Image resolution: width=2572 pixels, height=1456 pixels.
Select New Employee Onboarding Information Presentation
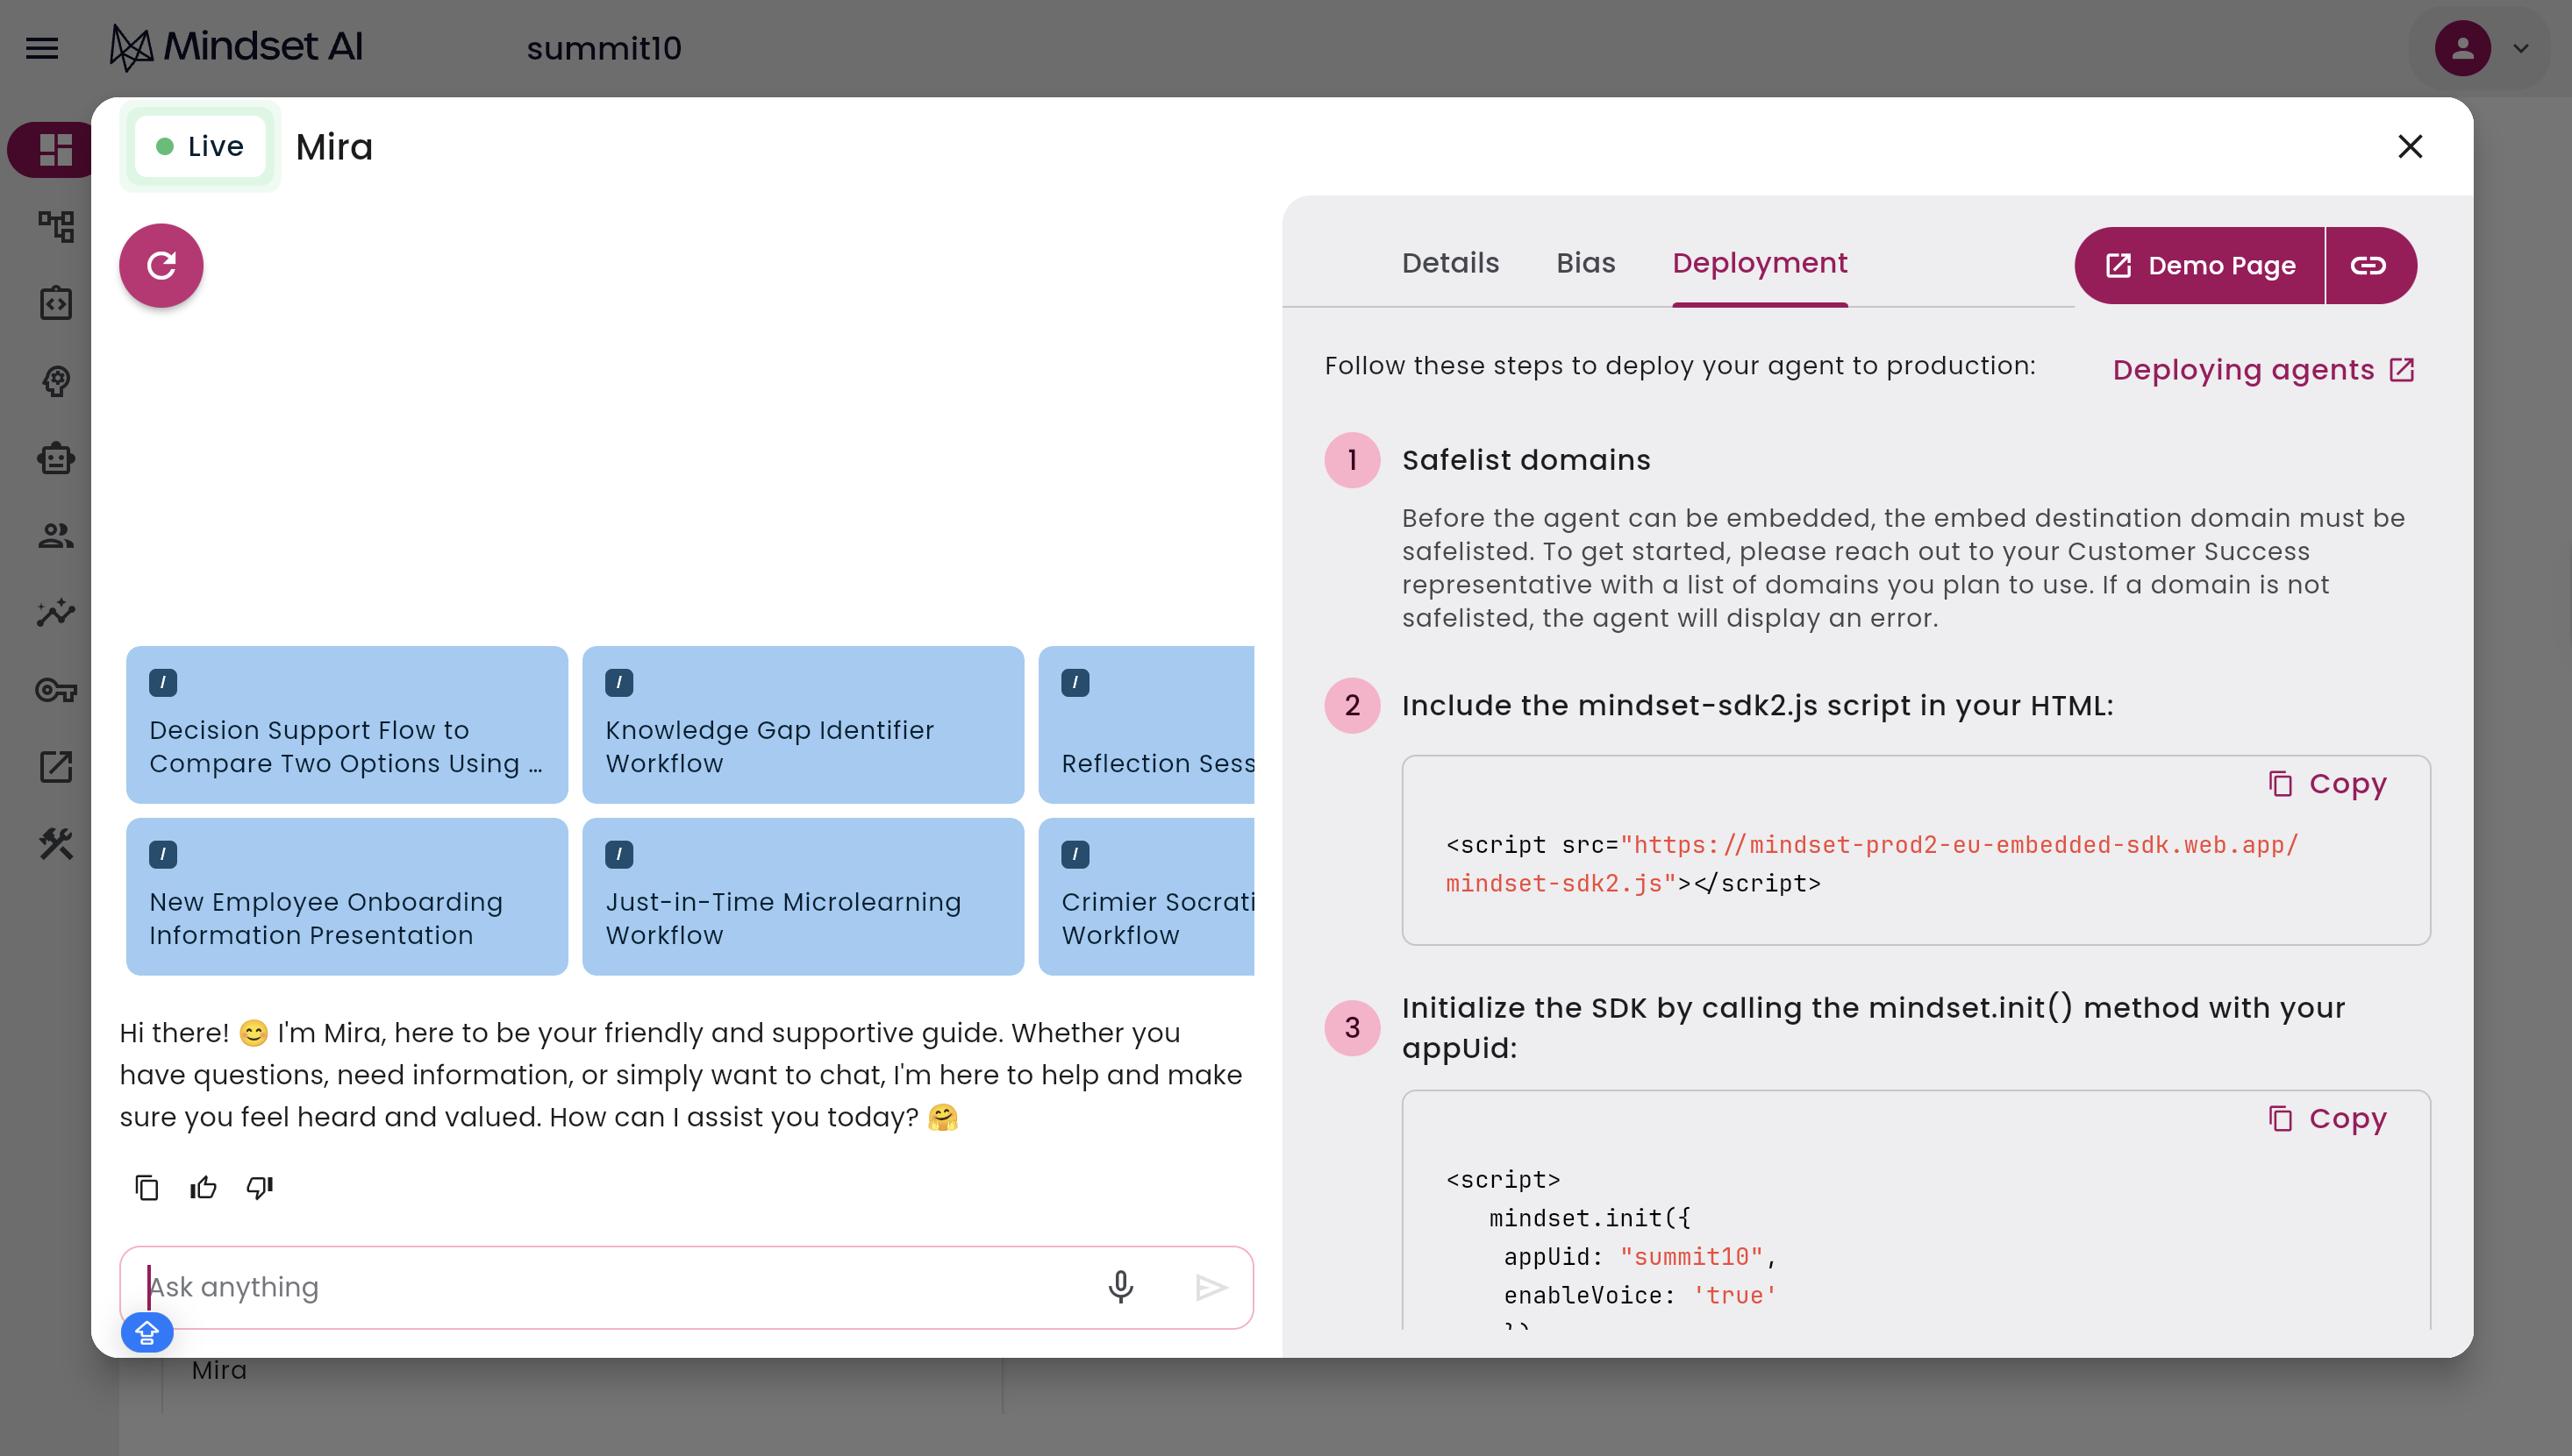347,897
